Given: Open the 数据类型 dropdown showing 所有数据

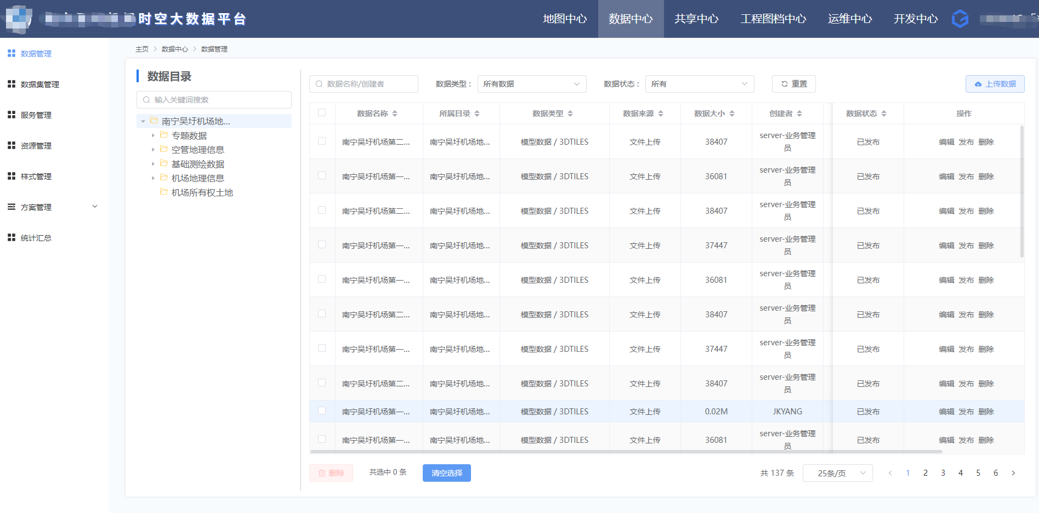Looking at the screenshot, I should 531,83.
